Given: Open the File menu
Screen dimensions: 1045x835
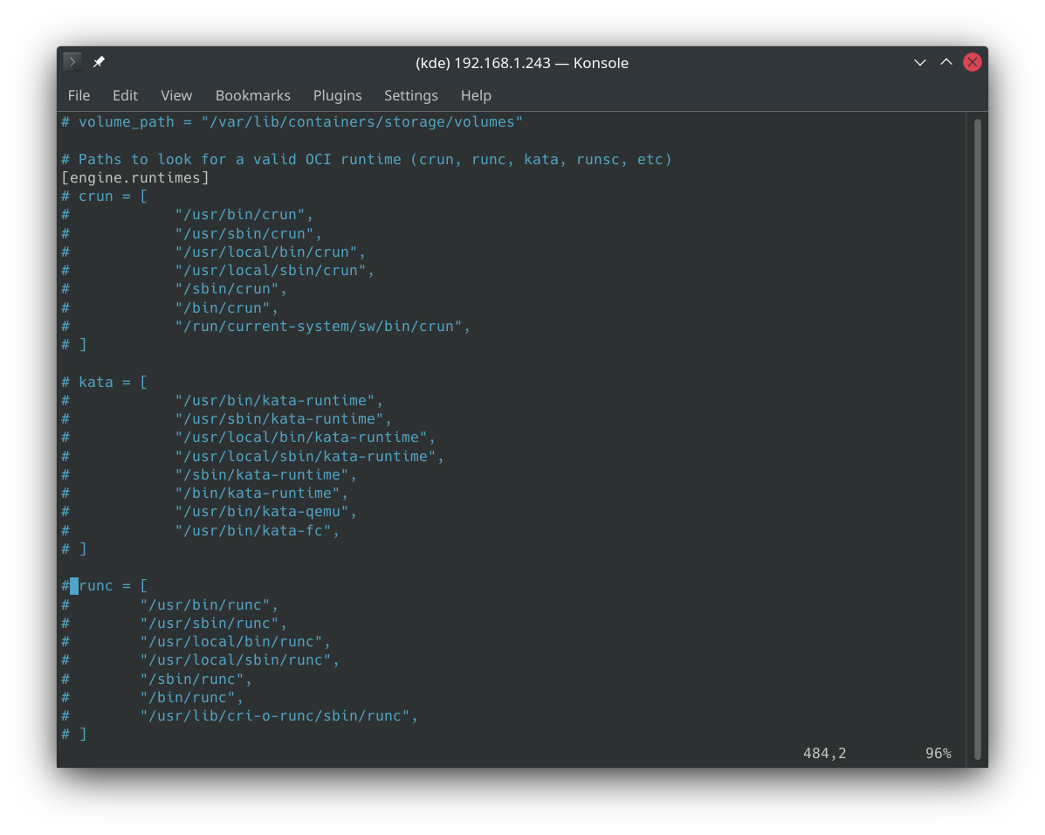Looking at the screenshot, I should (x=79, y=95).
